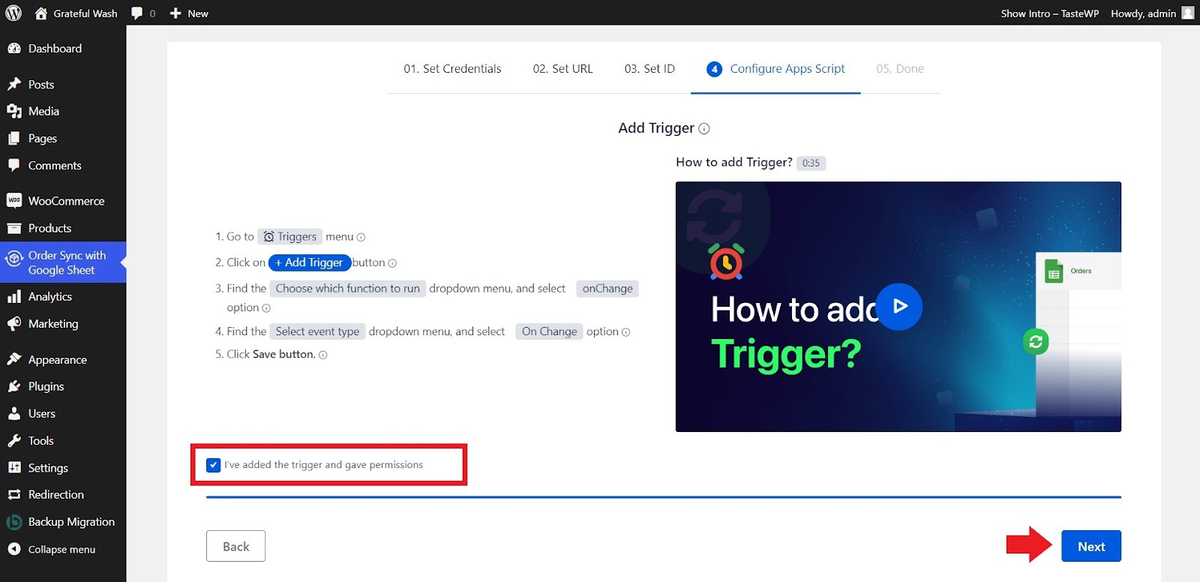
Task: Select the Configure Apps Script step tab
Action: (x=775, y=68)
